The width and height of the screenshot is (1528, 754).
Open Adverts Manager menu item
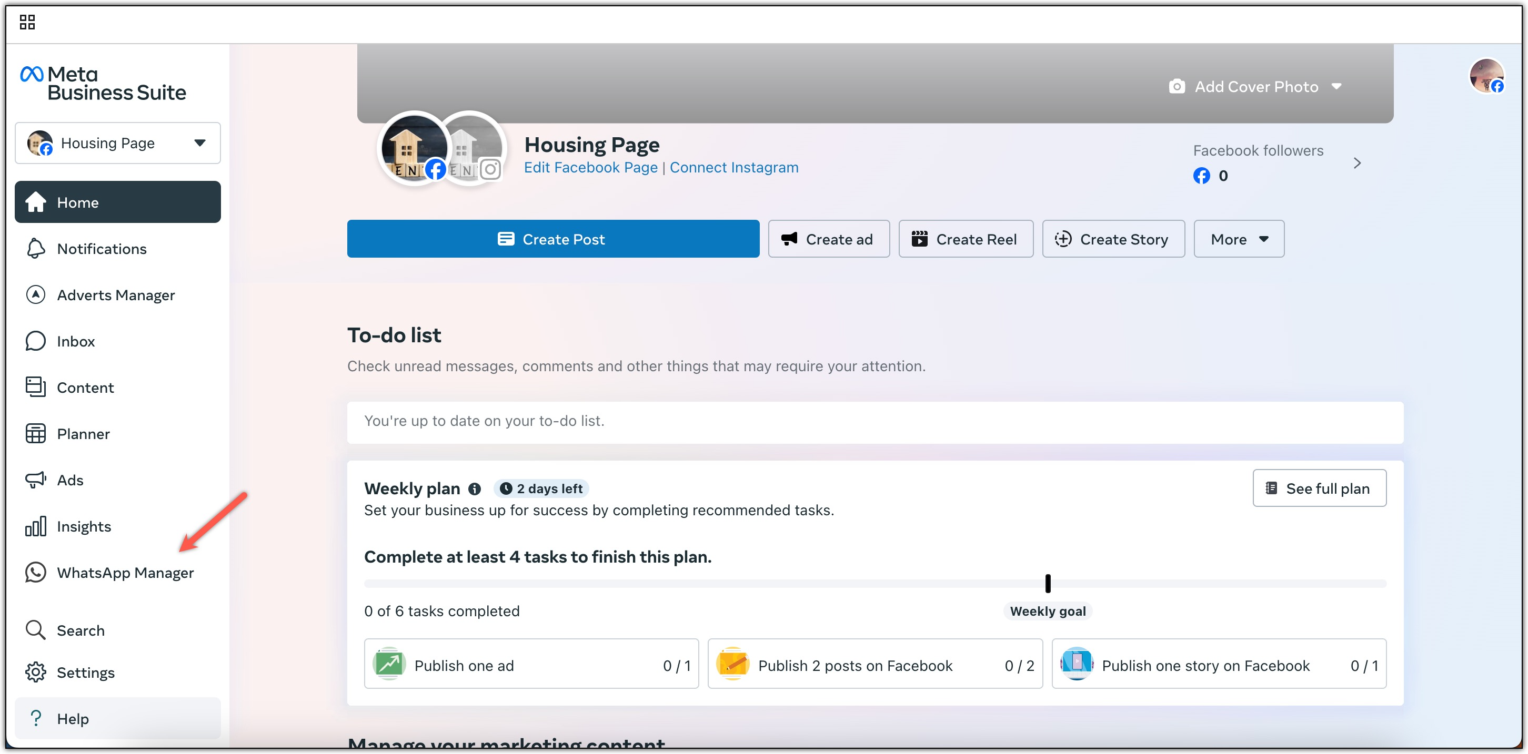coord(117,294)
